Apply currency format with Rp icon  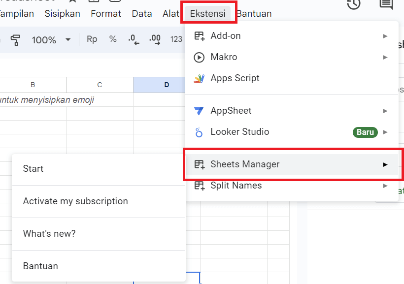[91, 40]
